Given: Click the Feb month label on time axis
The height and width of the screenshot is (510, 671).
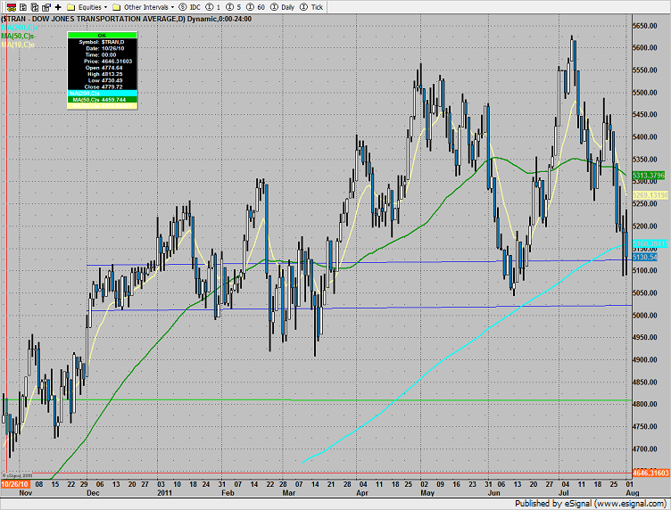Looking at the screenshot, I should pos(228,493).
